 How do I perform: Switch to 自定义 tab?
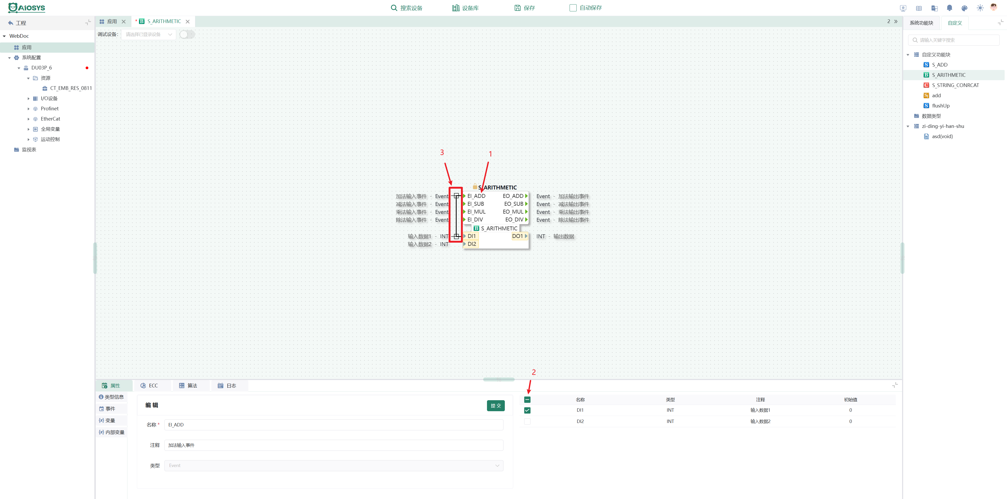(x=955, y=23)
